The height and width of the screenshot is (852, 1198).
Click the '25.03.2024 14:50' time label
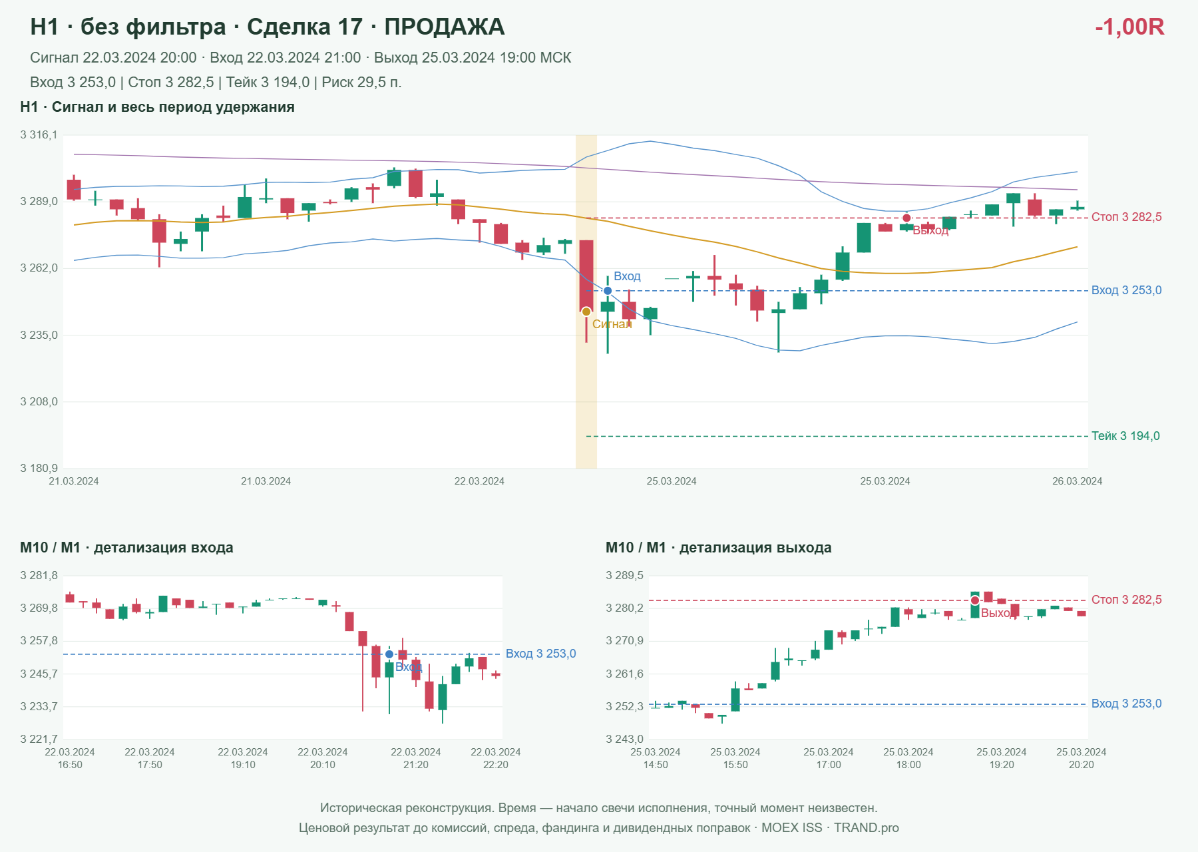pos(656,758)
